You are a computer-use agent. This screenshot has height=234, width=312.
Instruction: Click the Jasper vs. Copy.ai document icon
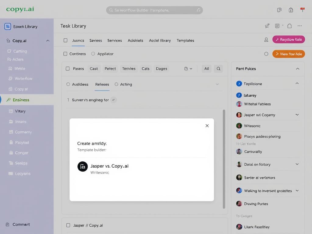[x=82, y=167]
